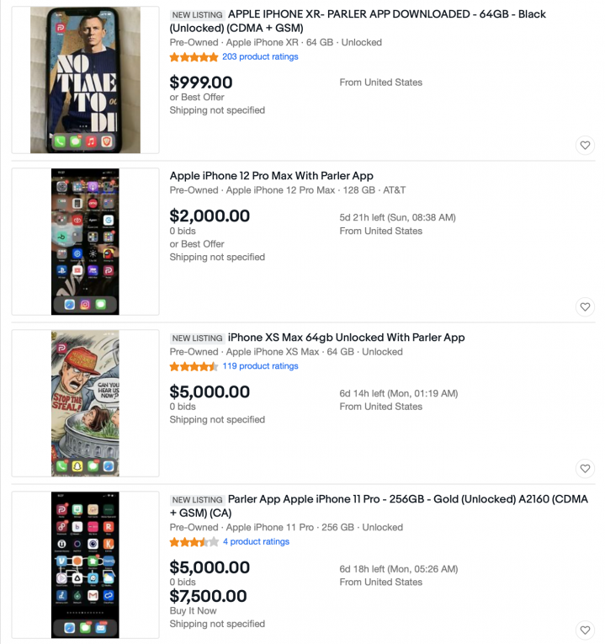Save iPhone XS Max listing with heart icon
Viewport: 605px width, 644px height.
[585, 468]
